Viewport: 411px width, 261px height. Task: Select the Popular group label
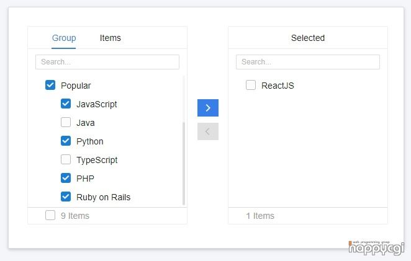point(76,86)
